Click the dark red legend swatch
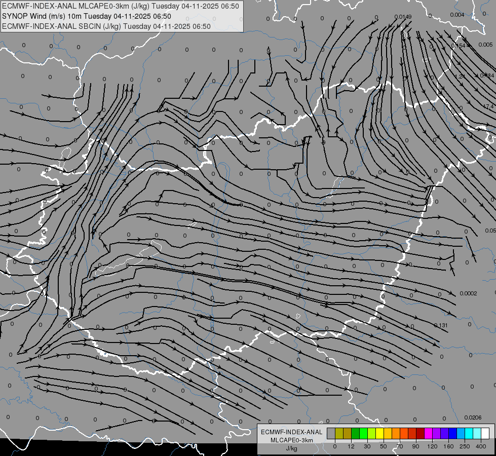This screenshot has height=456, width=496. click(x=420, y=433)
